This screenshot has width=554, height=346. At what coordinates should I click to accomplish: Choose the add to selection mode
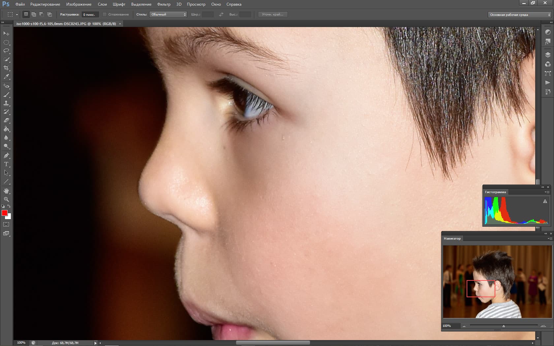pyautogui.click(x=34, y=14)
